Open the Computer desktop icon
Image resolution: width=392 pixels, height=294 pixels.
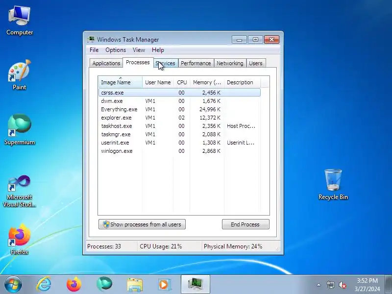(20, 21)
